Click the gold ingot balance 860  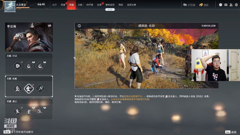[x=204, y=5]
